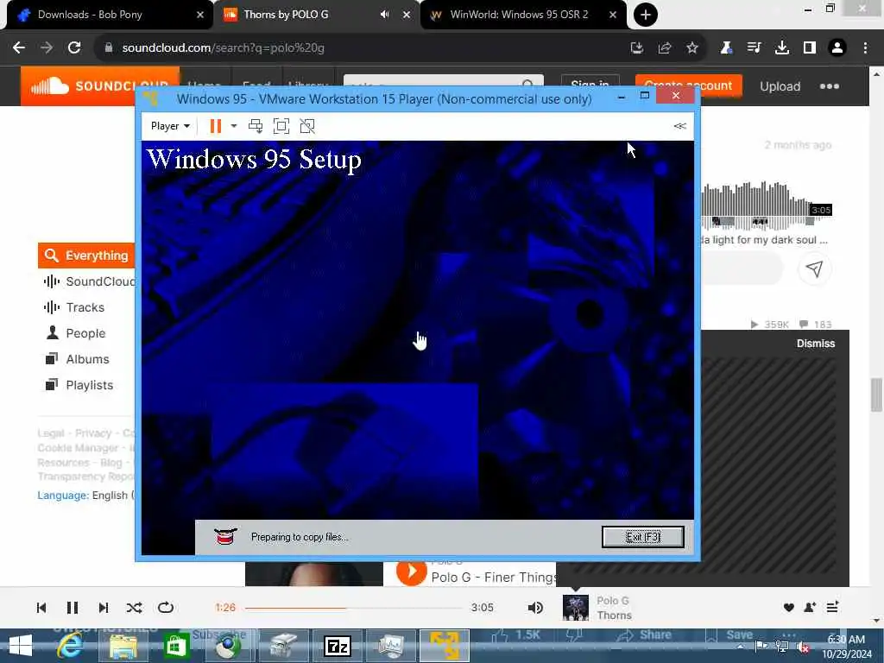The width and height of the screenshot is (884, 663).
Task: Pause the virtual machine in VMware toolbar
Action: click(x=215, y=126)
